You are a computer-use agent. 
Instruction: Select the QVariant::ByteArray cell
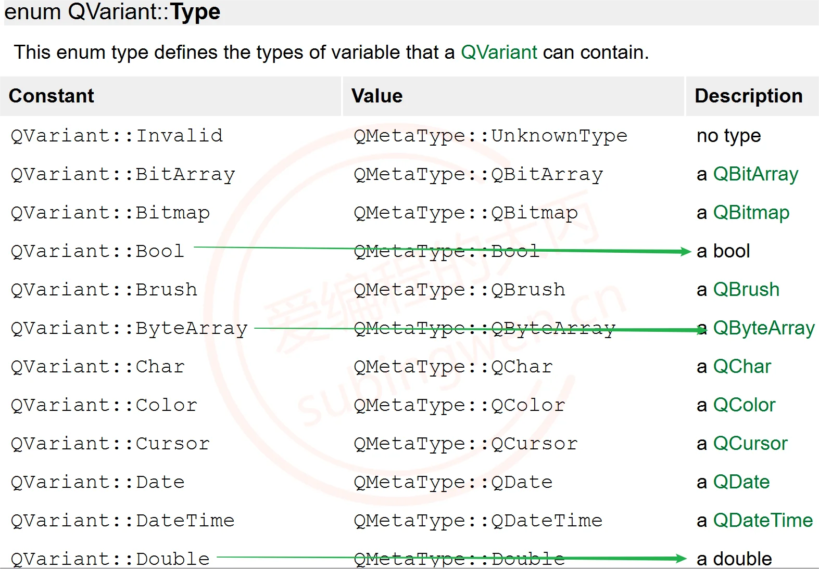tap(129, 328)
